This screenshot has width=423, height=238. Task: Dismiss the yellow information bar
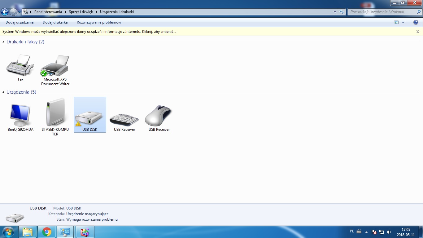pyautogui.click(x=418, y=32)
